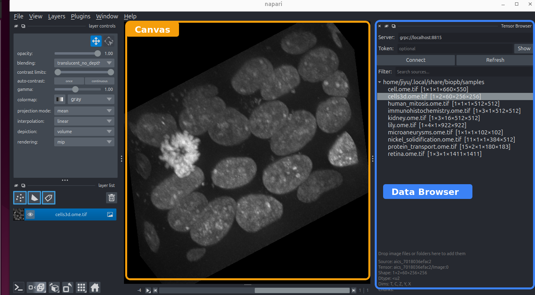The image size is (535, 295).
Task: Open the napari console
Action: (x=18, y=287)
